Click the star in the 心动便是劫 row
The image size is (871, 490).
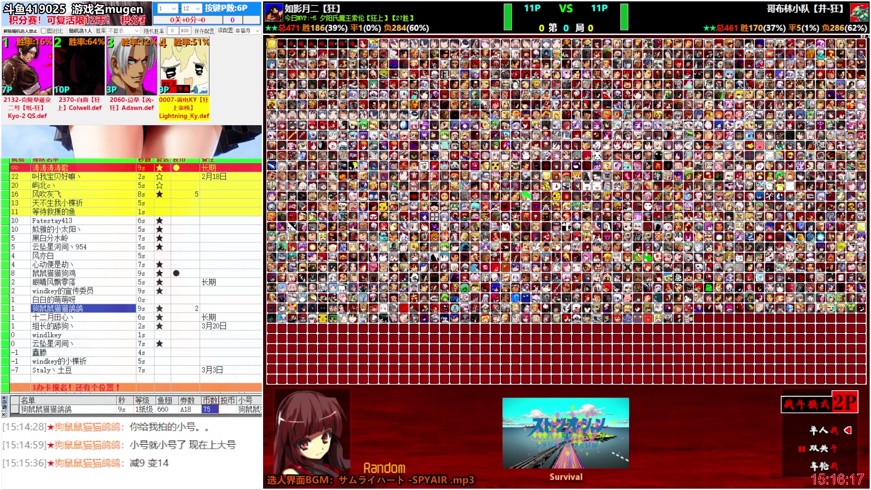coord(159,265)
